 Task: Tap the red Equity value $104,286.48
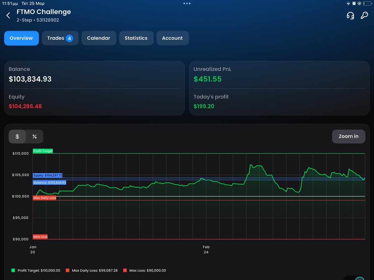(25, 106)
